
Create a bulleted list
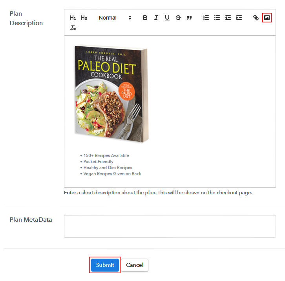pyautogui.click(x=217, y=18)
